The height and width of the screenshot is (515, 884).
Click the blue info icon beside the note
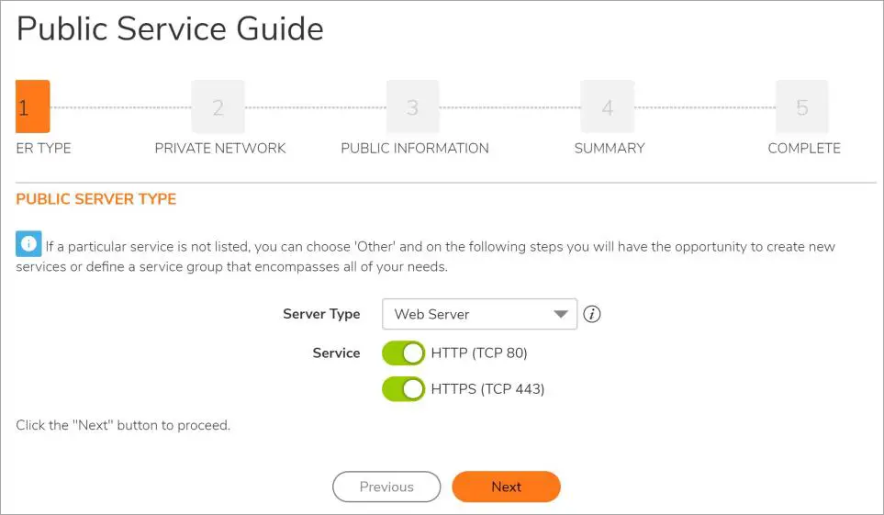coord(28,244)
